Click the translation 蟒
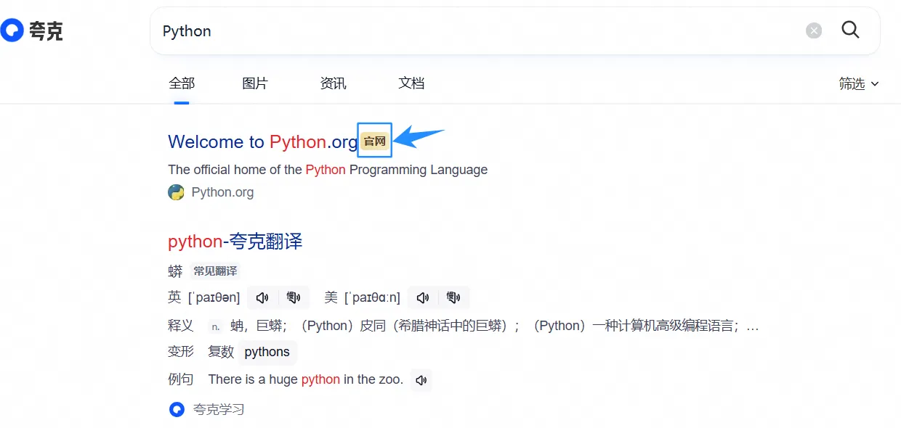Screen dimensions: 901x428 pyautogui.click(x=175, y=271)
